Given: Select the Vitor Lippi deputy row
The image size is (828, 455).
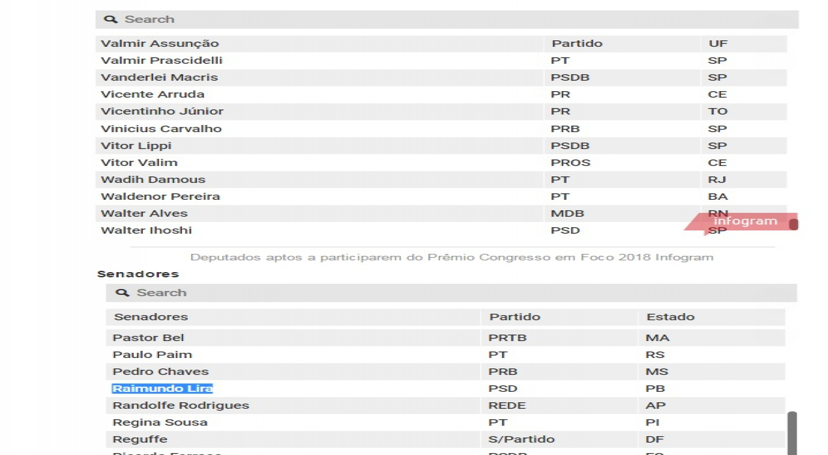Looking at the screenshot, I should pos(136,146).
